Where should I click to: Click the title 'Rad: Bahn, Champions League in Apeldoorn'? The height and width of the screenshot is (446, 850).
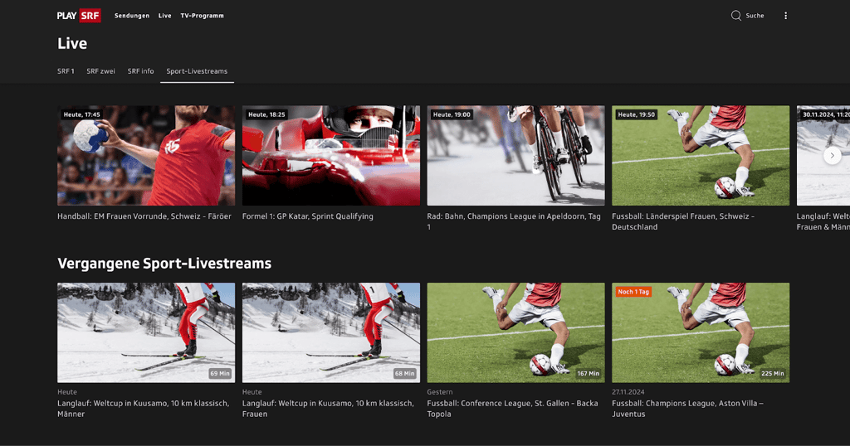514,221
